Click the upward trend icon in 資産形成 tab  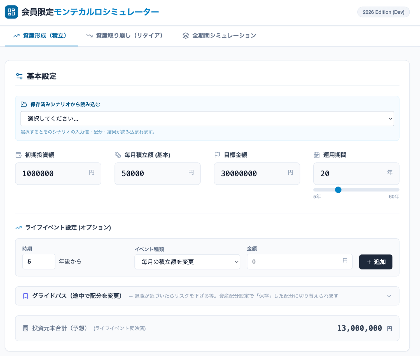point(17,36)
